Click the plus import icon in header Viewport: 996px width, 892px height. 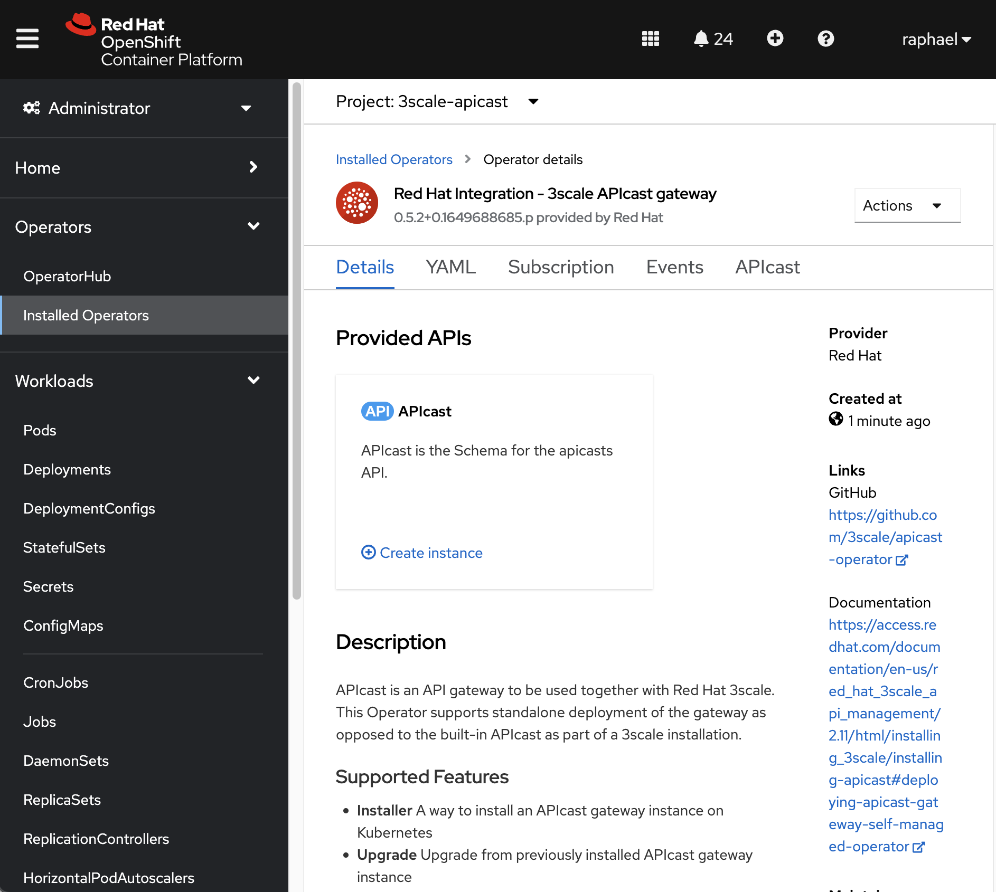775,39
